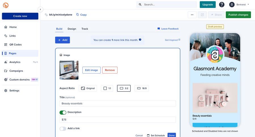This screenshot has width=255, height=137.
Task: Click Set Schedule
Action: (156, 135)
